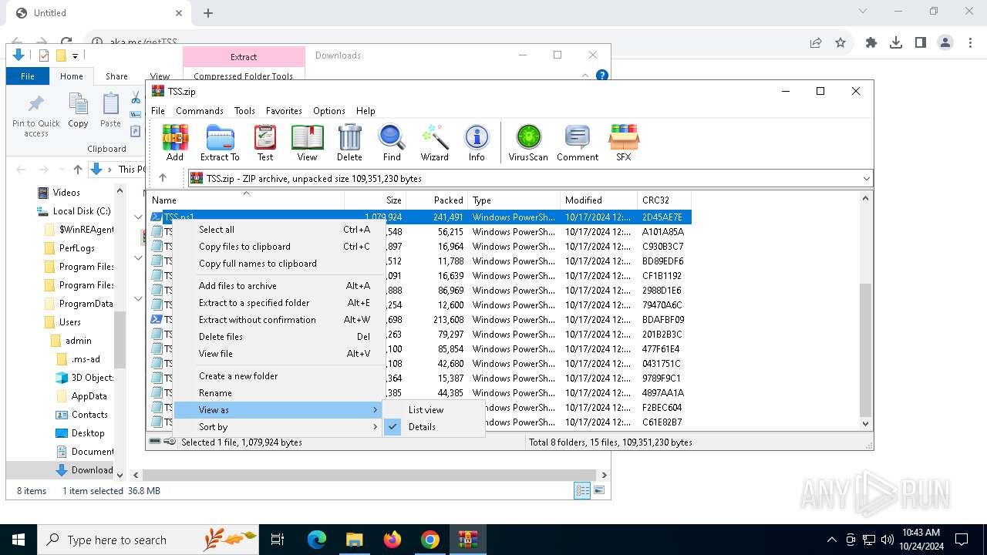This screenshot has width=987, height=555.
Task: Show archive Info
Action: point(477,143)
